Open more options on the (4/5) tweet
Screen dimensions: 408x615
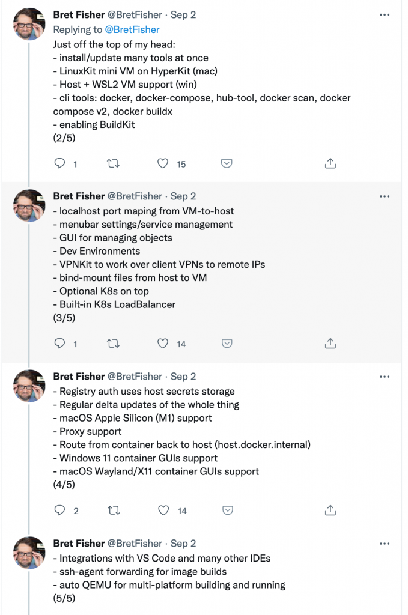pyautogui.click(x=385, y=377)
